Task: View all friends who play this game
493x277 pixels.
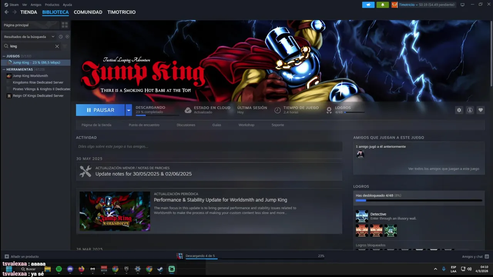Action: (x=444, y=169)
